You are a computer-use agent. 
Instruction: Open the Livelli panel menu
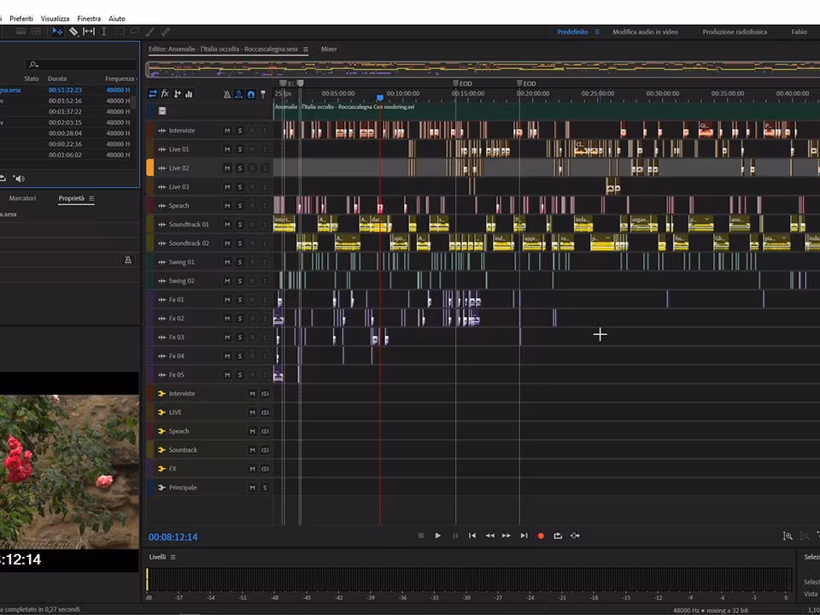point(172,556)
